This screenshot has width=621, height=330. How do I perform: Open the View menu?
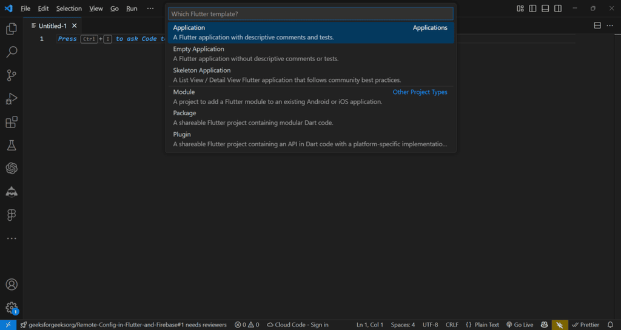click(x=96, y=8)
